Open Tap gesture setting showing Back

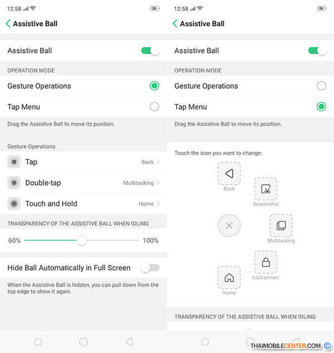click(83, 162)
